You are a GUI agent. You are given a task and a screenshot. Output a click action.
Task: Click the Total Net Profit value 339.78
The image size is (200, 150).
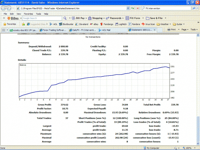(175, 105)
